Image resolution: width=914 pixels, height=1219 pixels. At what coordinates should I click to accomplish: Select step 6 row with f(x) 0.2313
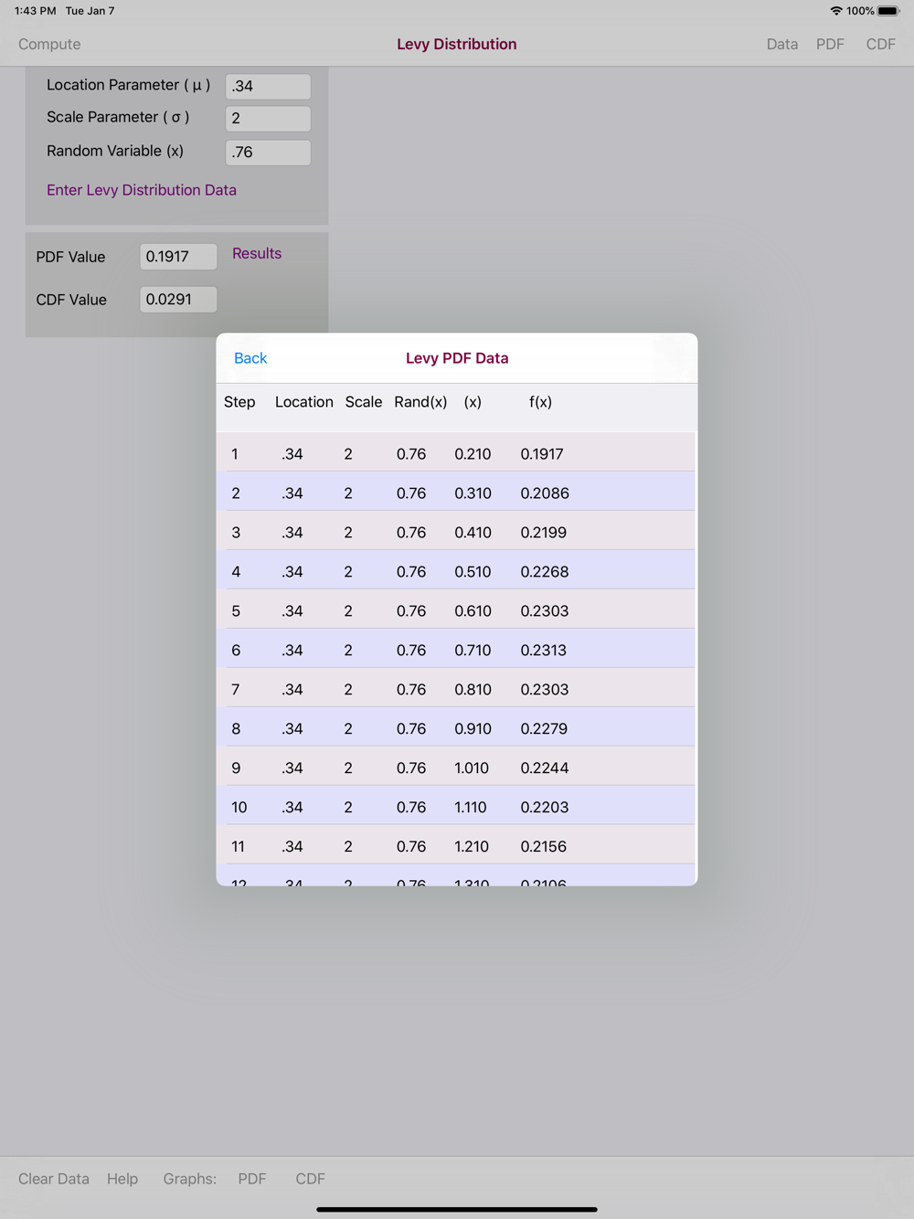coord(457,651)
